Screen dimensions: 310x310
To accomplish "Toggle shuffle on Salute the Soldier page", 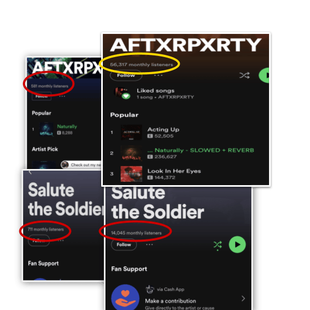I will tap(217, 245).
